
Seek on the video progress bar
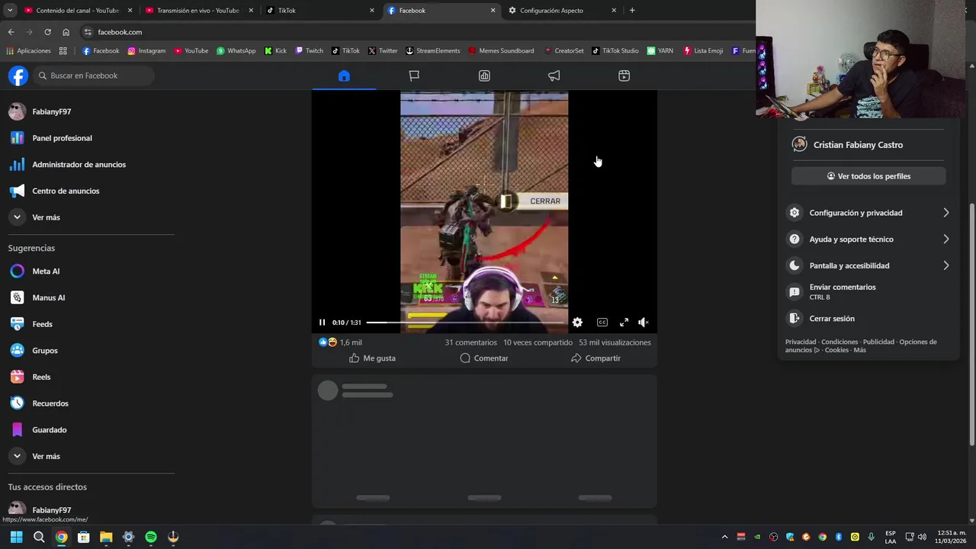click(466, 323)
